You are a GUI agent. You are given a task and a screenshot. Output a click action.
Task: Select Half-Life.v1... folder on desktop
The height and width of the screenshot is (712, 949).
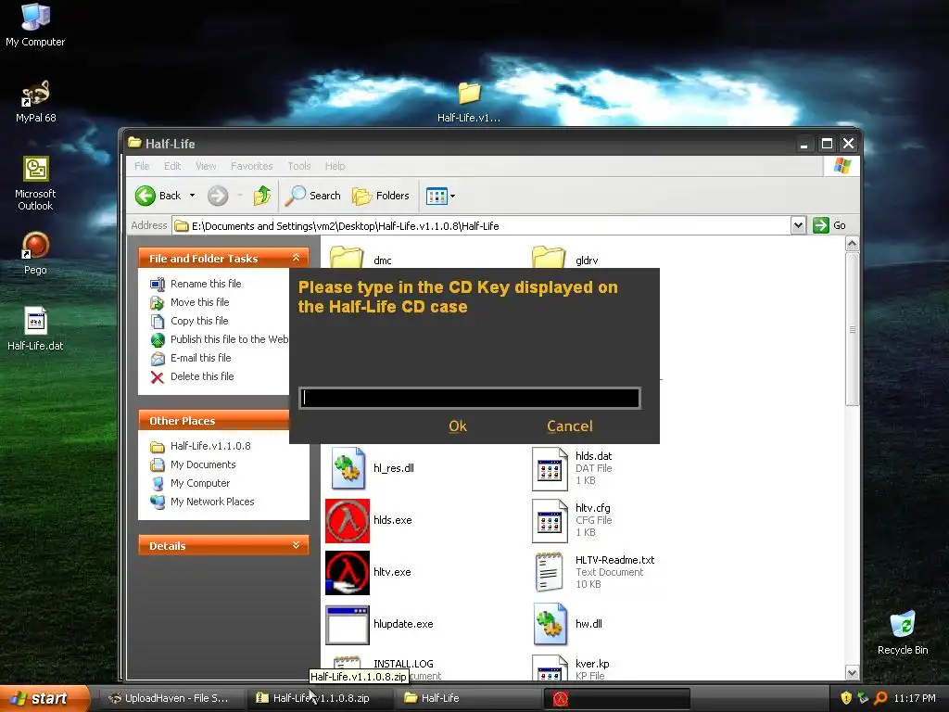(x=469, y=102)
